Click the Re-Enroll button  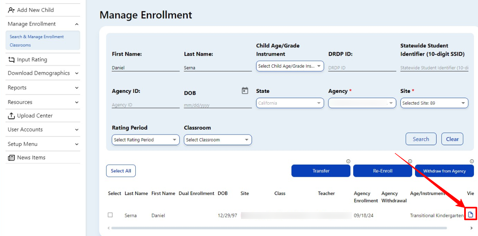pos(382,171)
